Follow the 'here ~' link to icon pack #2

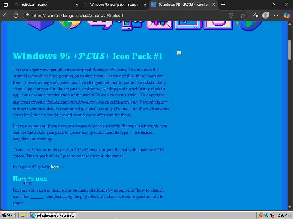click(56, 167)
